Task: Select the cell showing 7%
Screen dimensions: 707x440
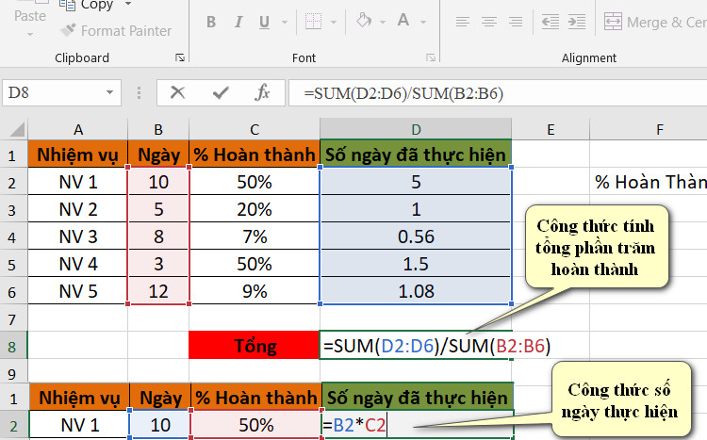Action: [255, 236]
